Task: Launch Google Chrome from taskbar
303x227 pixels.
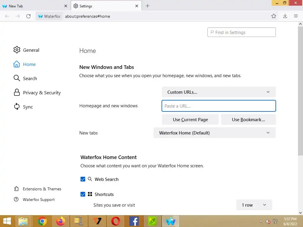Action: point(42,221)
